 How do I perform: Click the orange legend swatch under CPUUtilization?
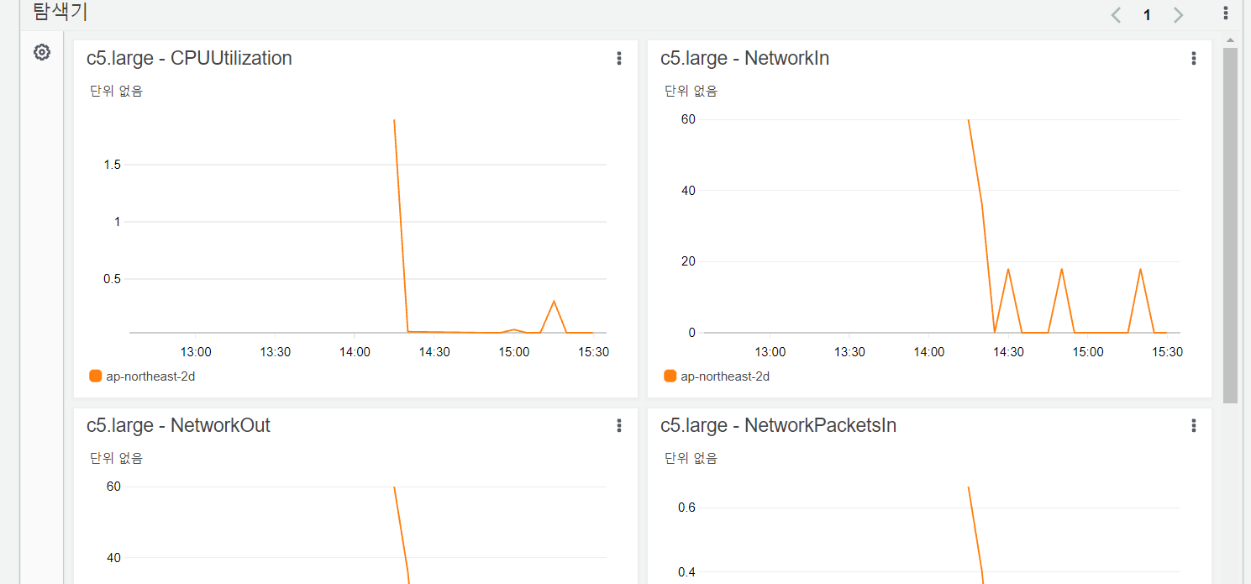pyautogui.click(x=96, y=376)
